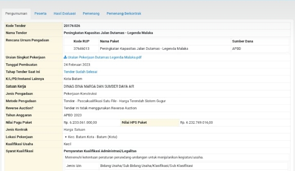295x171 pixels.
Task: Click the Sumber Dana column header
Action: pos(243,41)
